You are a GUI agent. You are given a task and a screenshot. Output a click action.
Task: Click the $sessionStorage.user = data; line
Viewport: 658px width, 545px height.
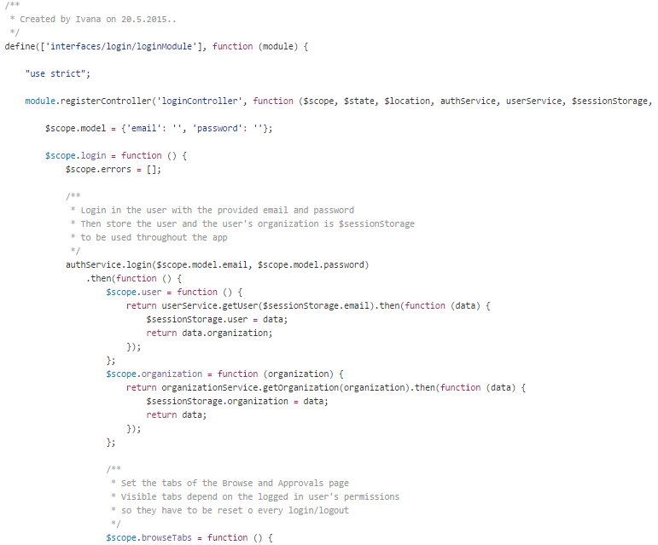point(217,320)
